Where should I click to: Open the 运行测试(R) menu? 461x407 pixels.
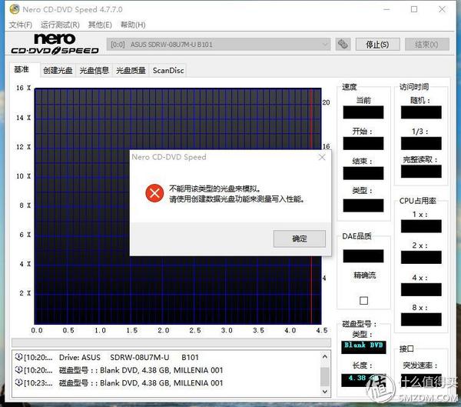coord(60,25)
